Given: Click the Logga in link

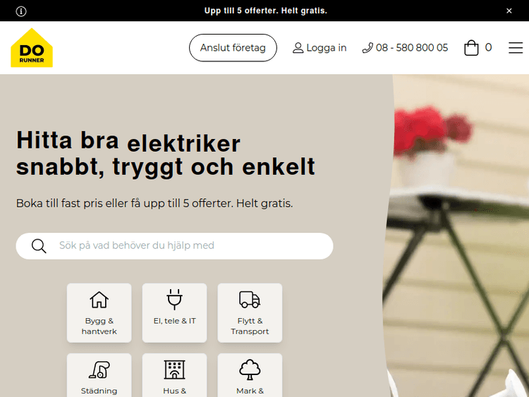Looking at the screenshot, I should click(327, 48).
